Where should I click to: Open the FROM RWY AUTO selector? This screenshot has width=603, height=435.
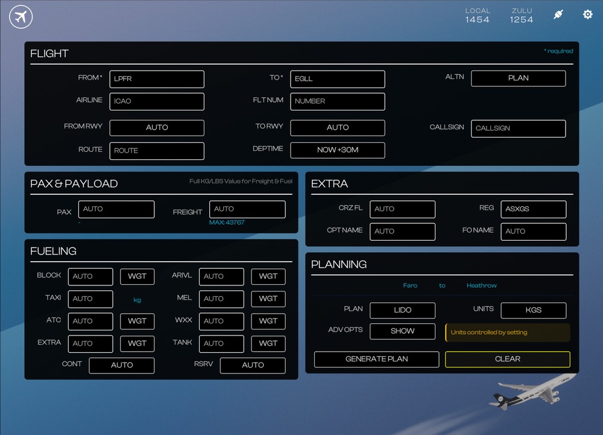coord(157,128)
